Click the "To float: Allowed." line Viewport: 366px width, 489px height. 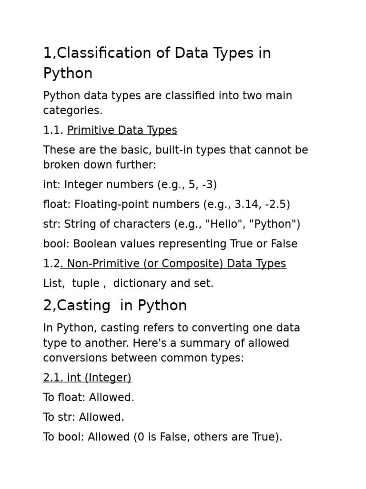coord(89,397)
